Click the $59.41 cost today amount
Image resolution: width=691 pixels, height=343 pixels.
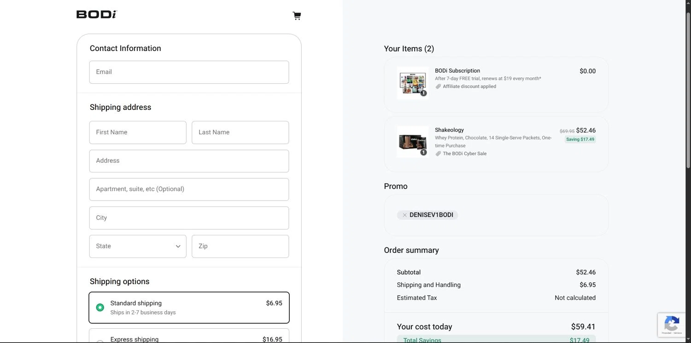pyautogui.click(x=583, y=327)
